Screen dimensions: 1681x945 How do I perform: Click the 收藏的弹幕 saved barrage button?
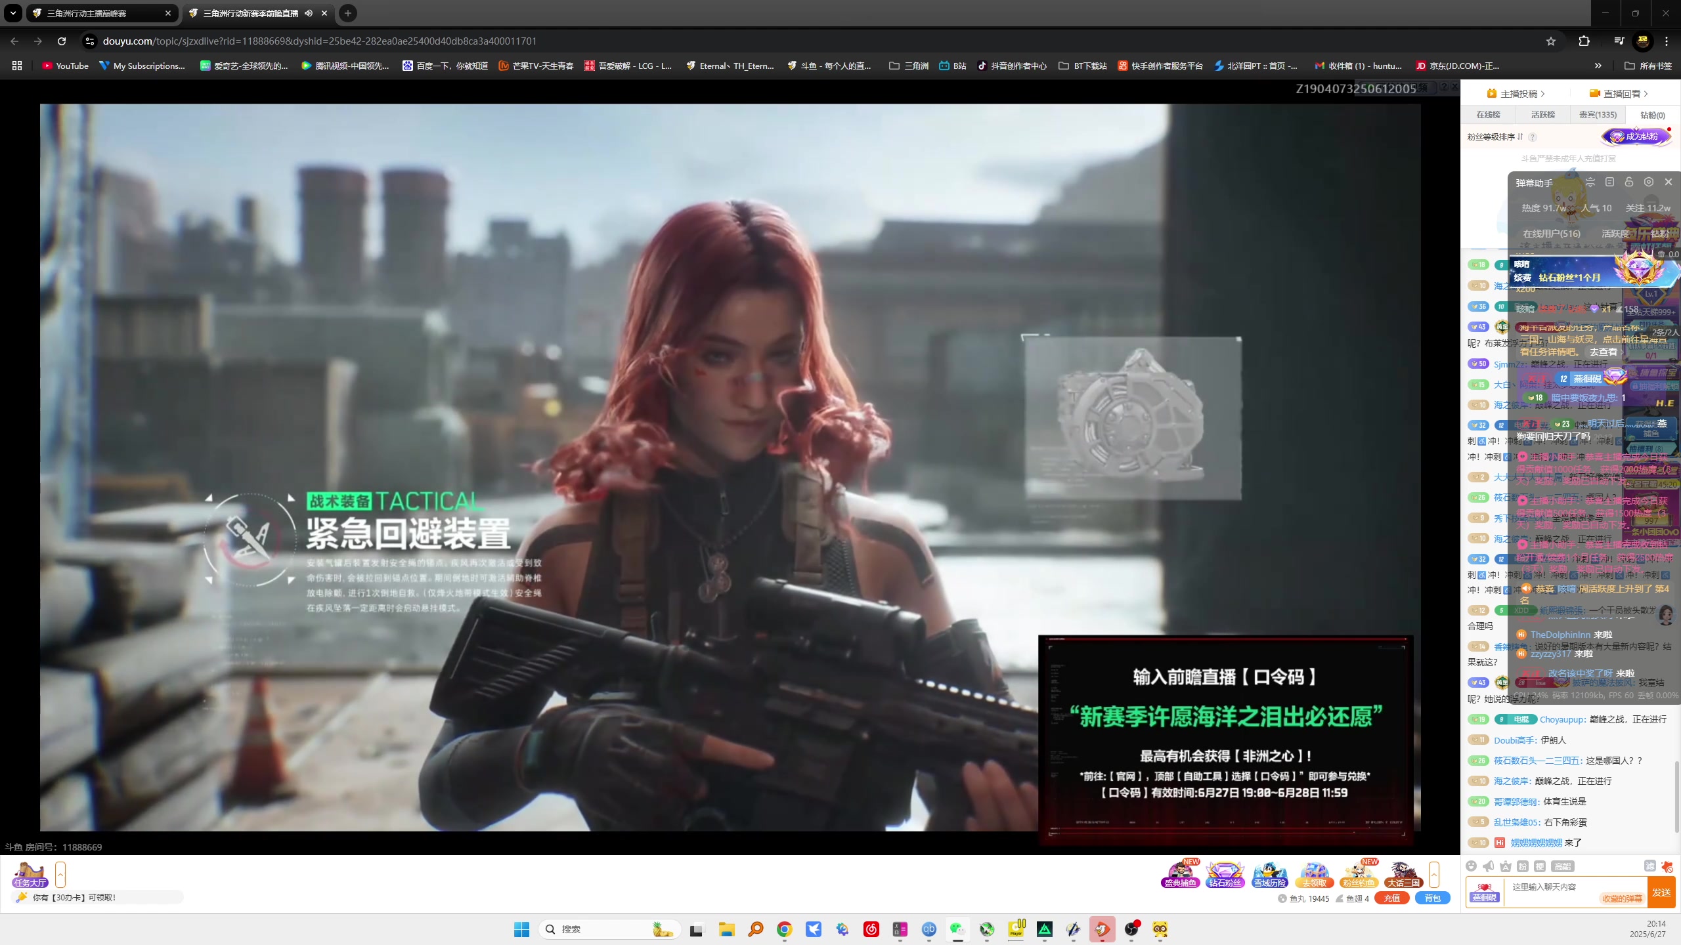(1622, 899)
